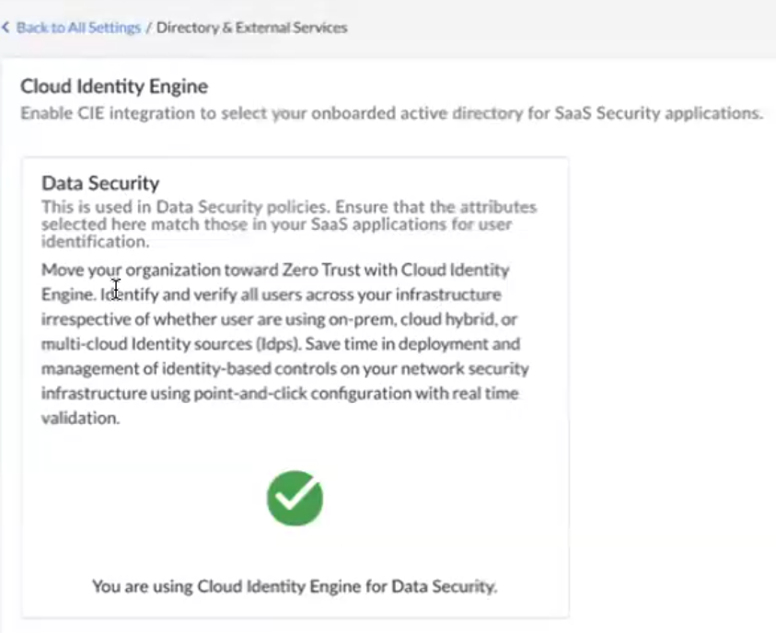This screenshot has width=776, height=633.
Task: Click 'infrastructure using point-and-click configuration' line
Action: coord(230,393)
